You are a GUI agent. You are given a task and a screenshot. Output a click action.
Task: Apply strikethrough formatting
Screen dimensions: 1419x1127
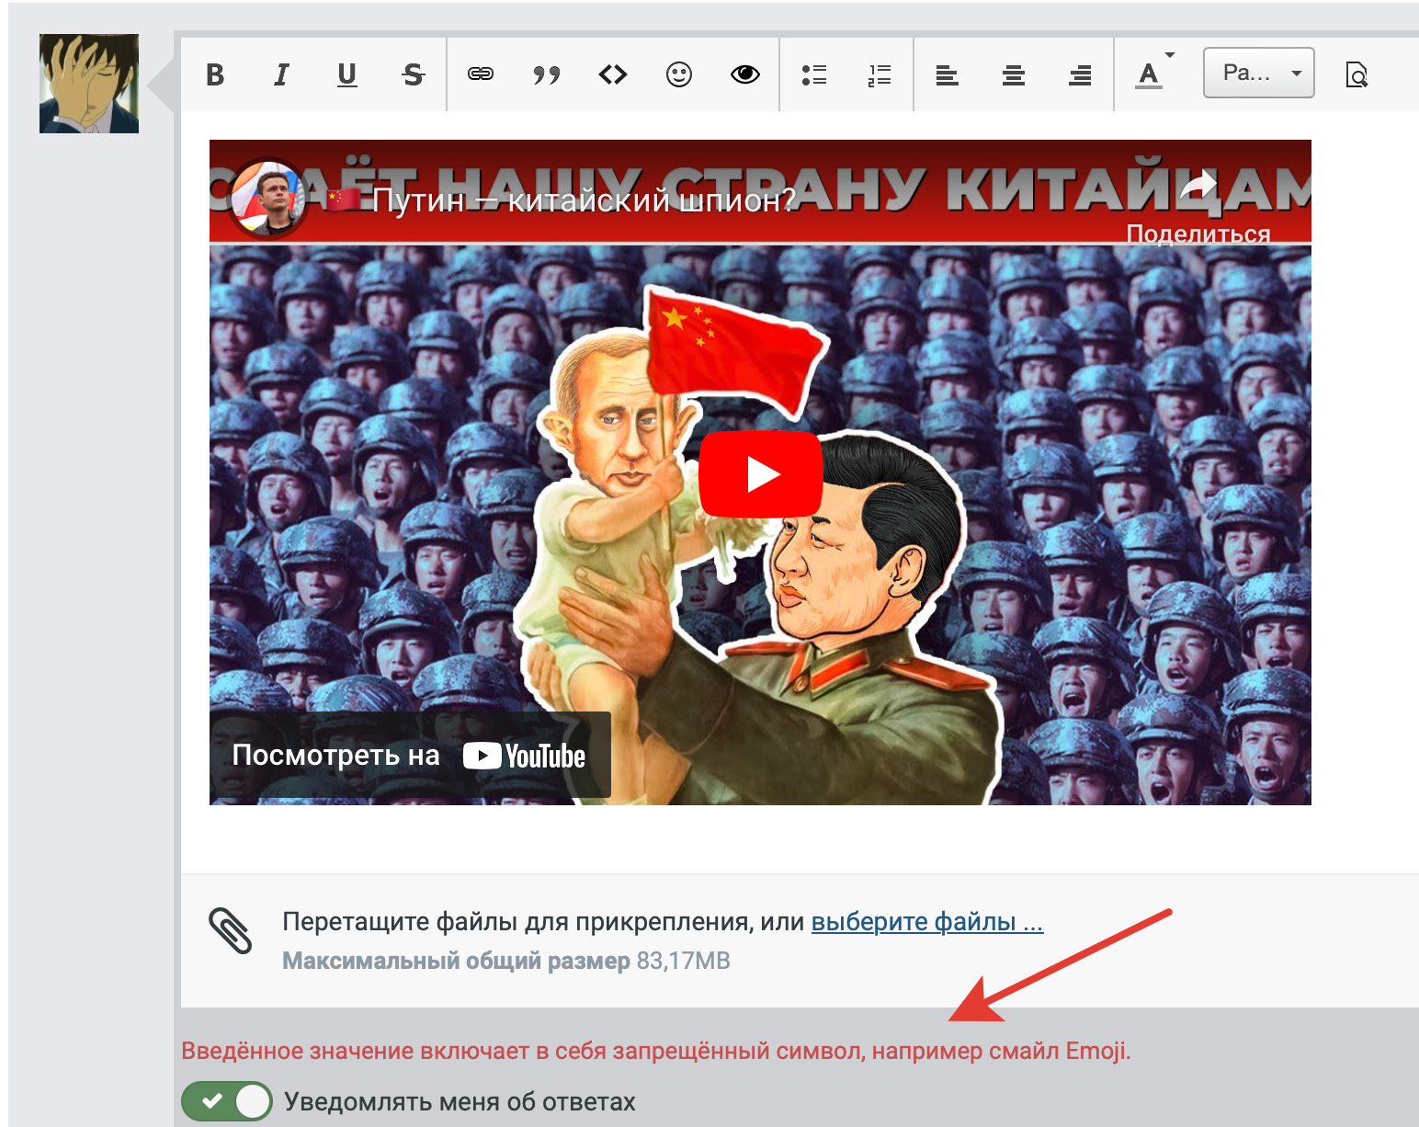[414, 74]
